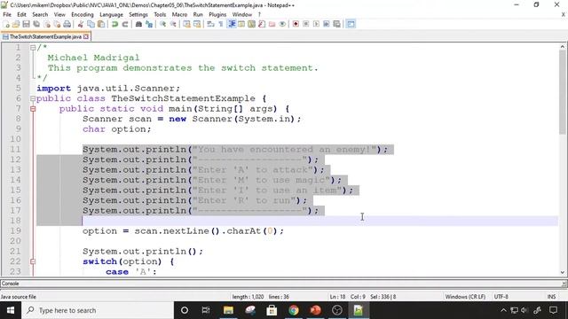Print the document using toolbar icon
The image size is (568, 319).
coord(67,24)
